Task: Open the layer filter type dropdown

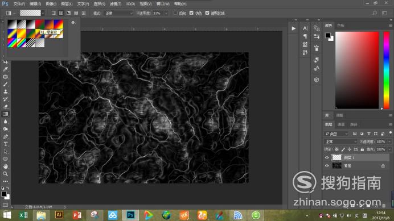Action: [x=336, y=134]
